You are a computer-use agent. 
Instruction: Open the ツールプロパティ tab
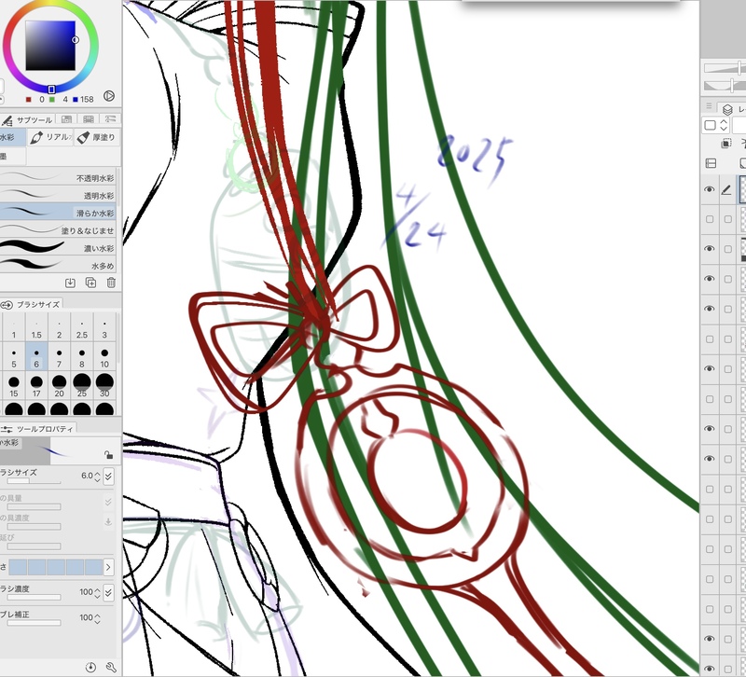point(38,429)
